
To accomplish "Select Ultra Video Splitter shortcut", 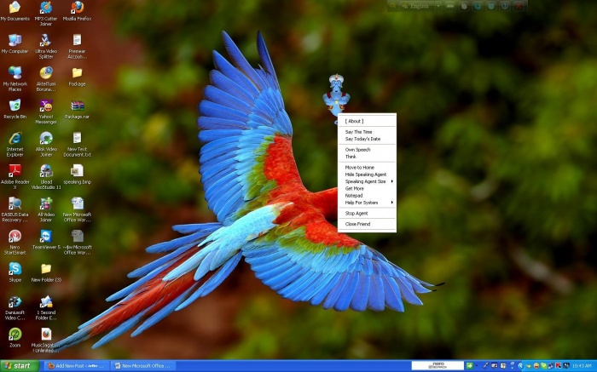I will pyautogui.click(x=46, y=46).
